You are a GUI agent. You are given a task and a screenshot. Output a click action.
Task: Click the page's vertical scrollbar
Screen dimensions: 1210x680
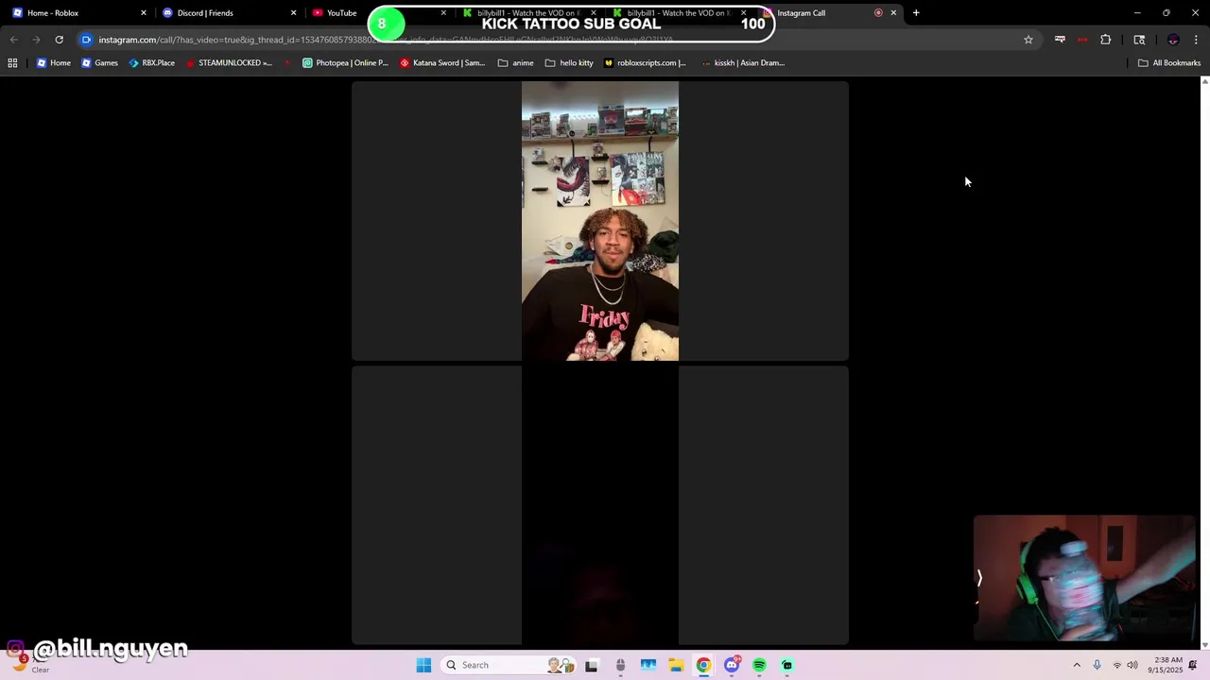point(1204,363)
